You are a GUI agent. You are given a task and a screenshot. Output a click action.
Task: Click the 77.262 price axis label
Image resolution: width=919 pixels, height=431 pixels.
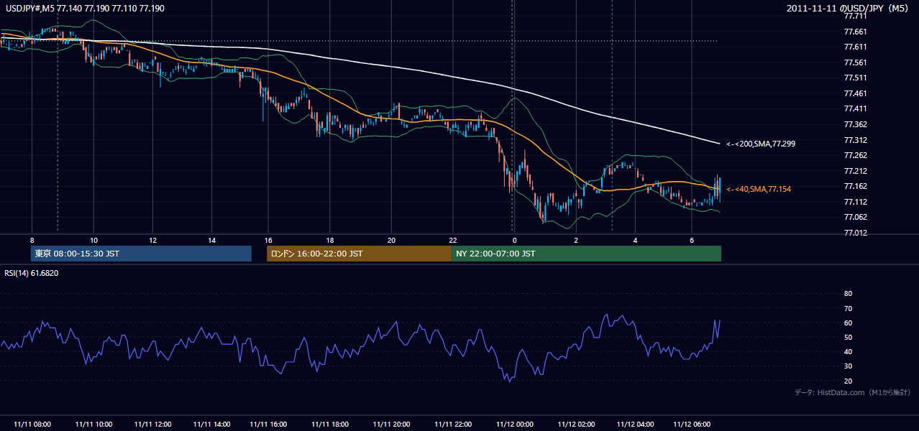pyautogui.click(x=856, y=155)
